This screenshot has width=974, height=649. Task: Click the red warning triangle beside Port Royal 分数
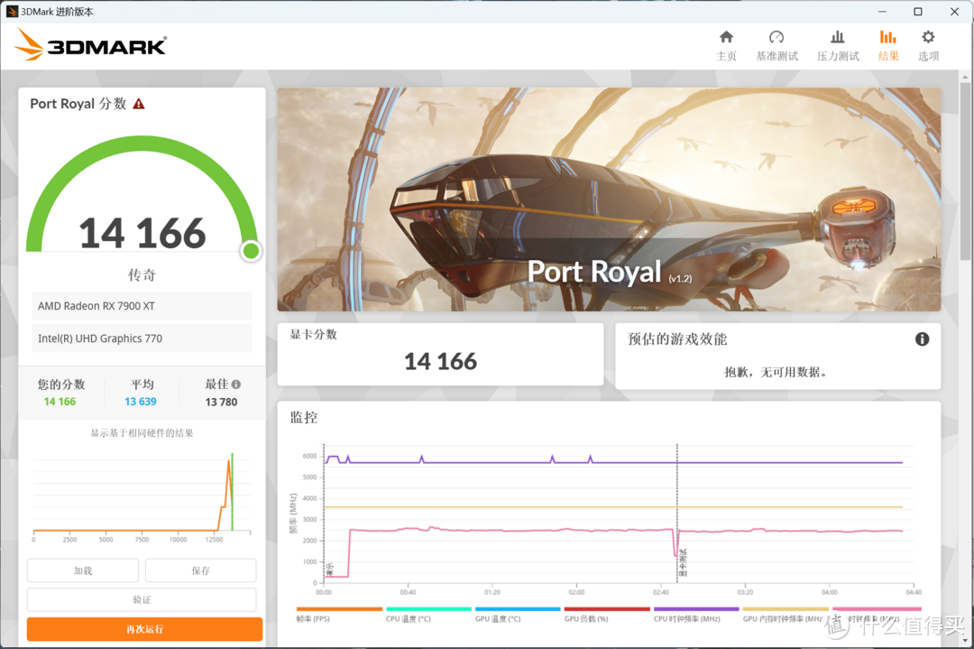(139, 104)
